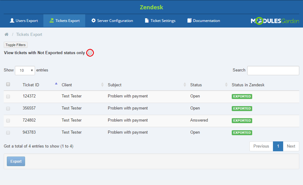Go to Next page
303x185 pixels.
point(291,146)
